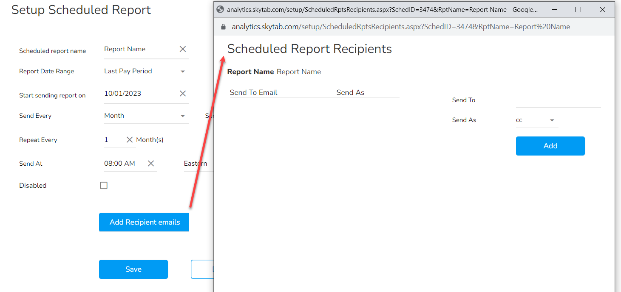Clear the Scheduled report name field
The image size is (621, 292).
click(x=183, y=49)
